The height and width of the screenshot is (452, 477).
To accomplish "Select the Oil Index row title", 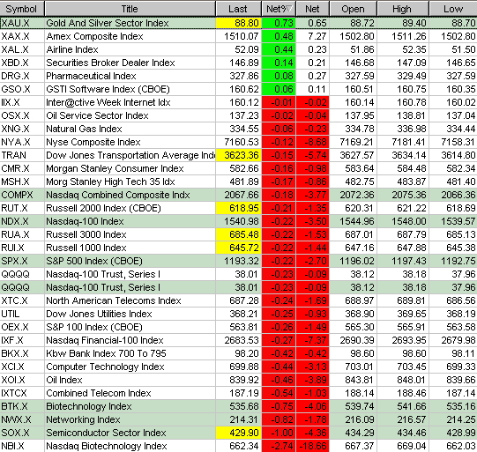I will 64,380.
